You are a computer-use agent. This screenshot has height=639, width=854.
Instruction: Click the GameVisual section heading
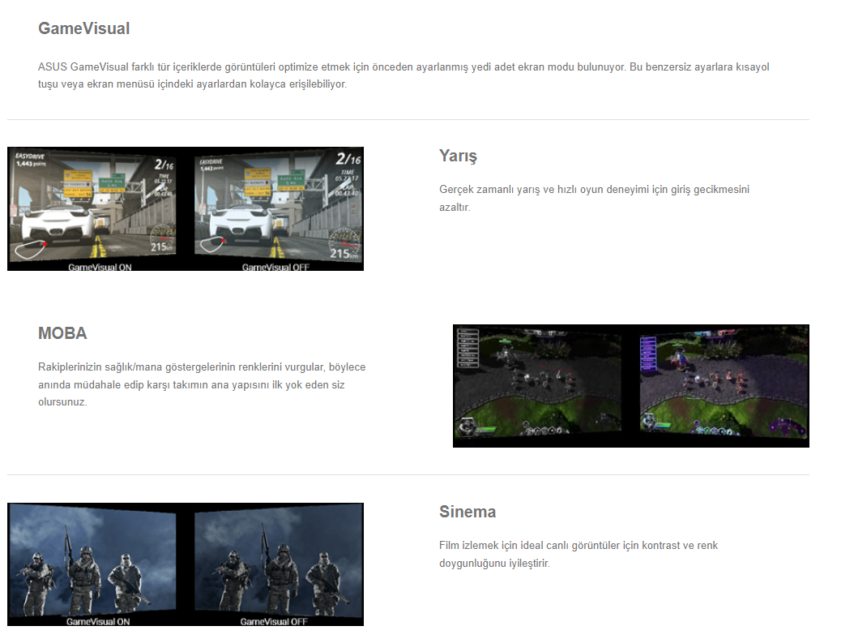[x=83, y=28]
